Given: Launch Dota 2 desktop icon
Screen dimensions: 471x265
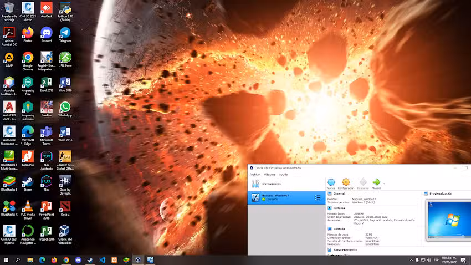Looking at the screenshot, I should (65, 206).
